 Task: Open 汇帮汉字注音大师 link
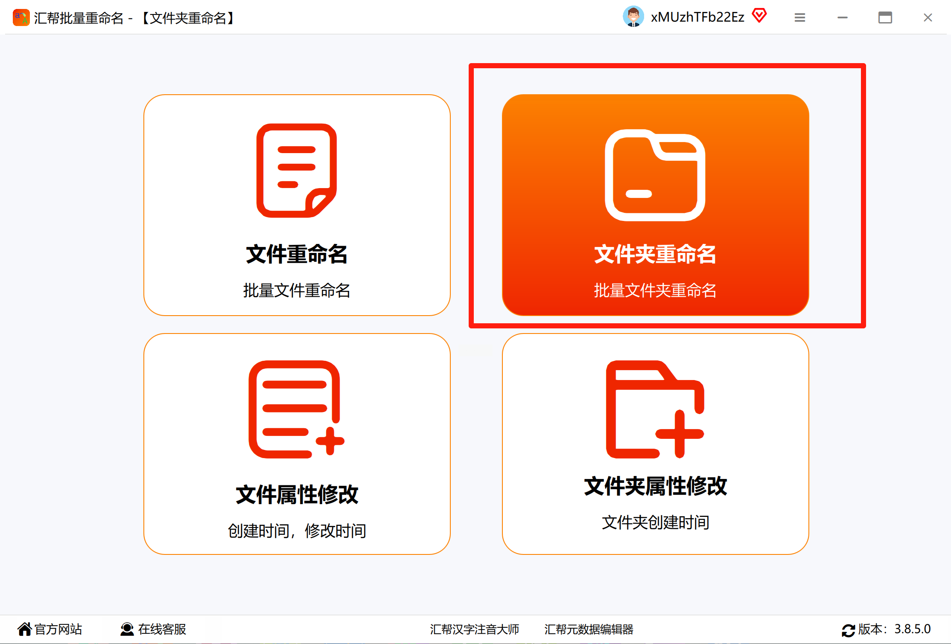coord(474,629)
